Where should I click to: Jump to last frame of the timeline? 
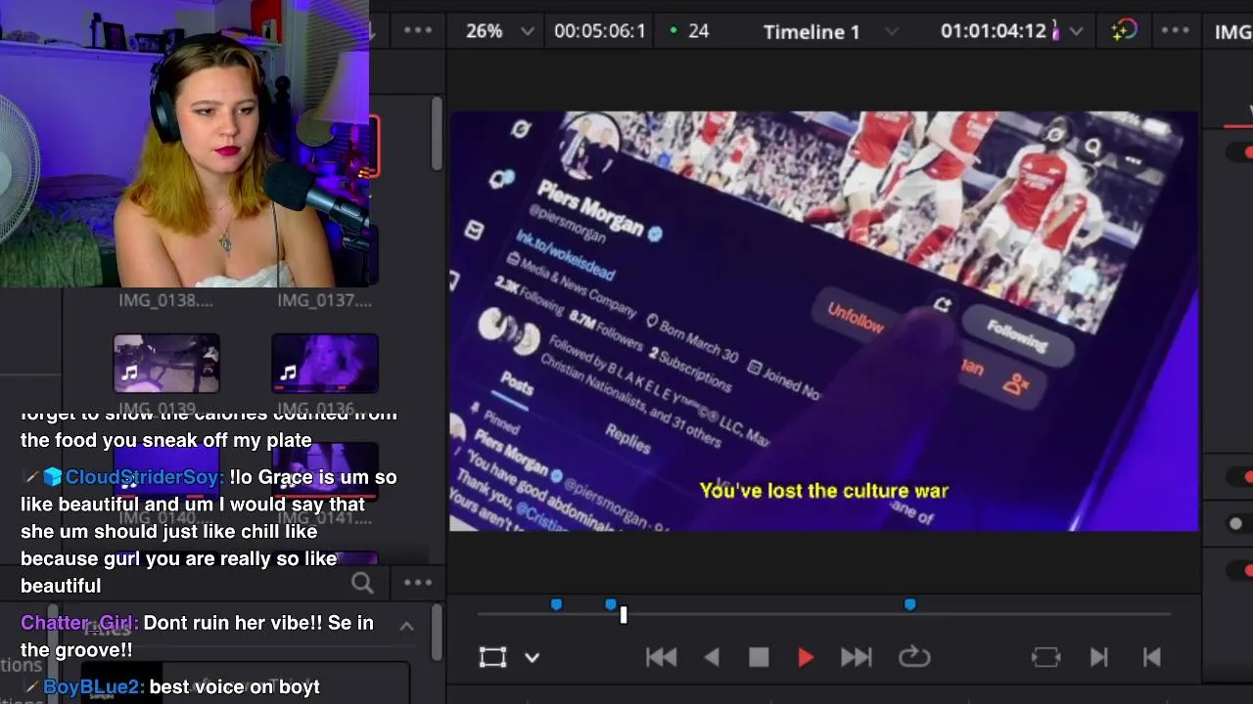click(x=856, y=657)
